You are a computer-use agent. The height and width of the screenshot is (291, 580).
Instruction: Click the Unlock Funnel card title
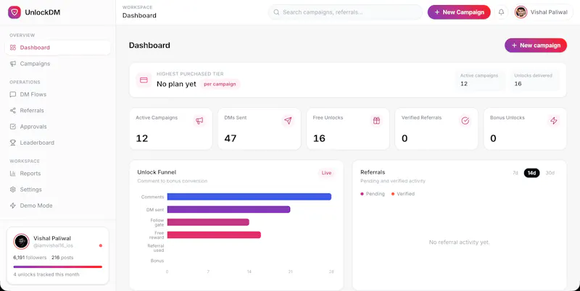[x=157, y=172]
